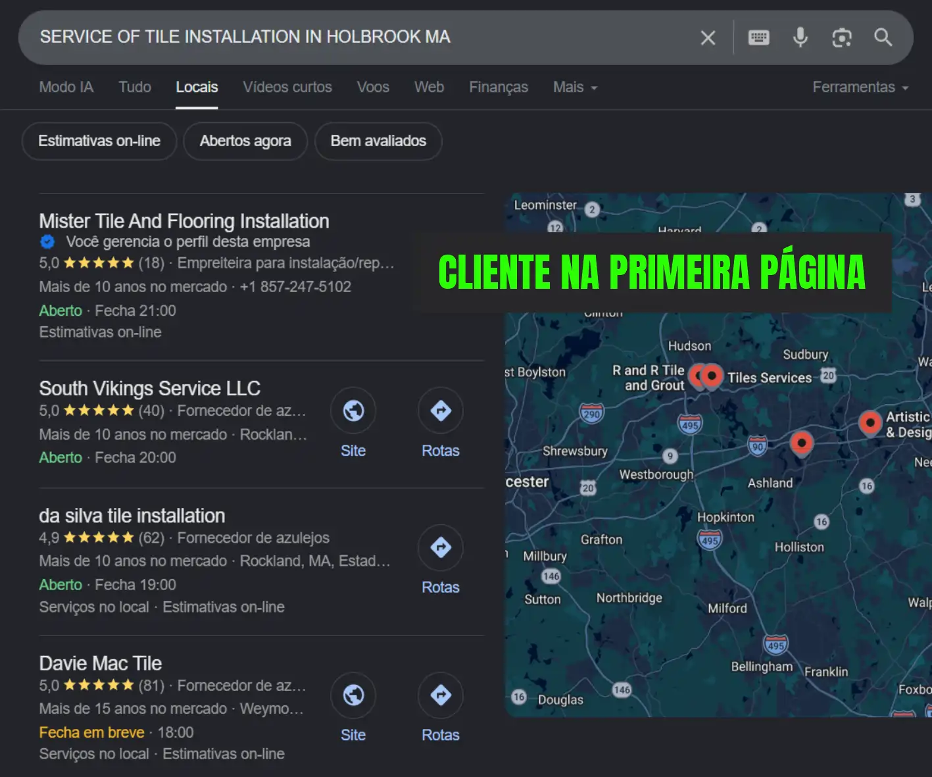Switch to Tudo tab
The image size is (932, 777).
[x=135, y=87]
